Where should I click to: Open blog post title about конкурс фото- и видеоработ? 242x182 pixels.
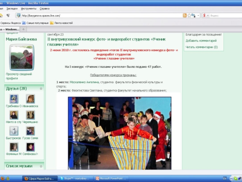coord(106,42)
